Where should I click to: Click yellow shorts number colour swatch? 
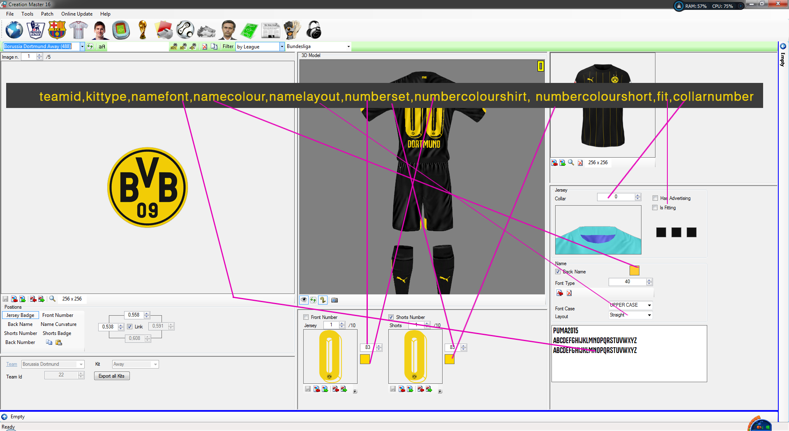(450, 359)
